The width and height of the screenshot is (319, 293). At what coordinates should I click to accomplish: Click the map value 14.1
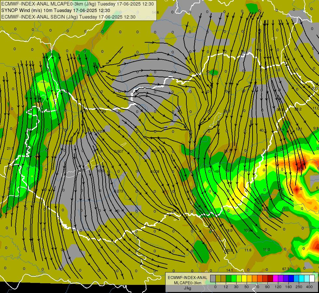(x=229, y=270)
